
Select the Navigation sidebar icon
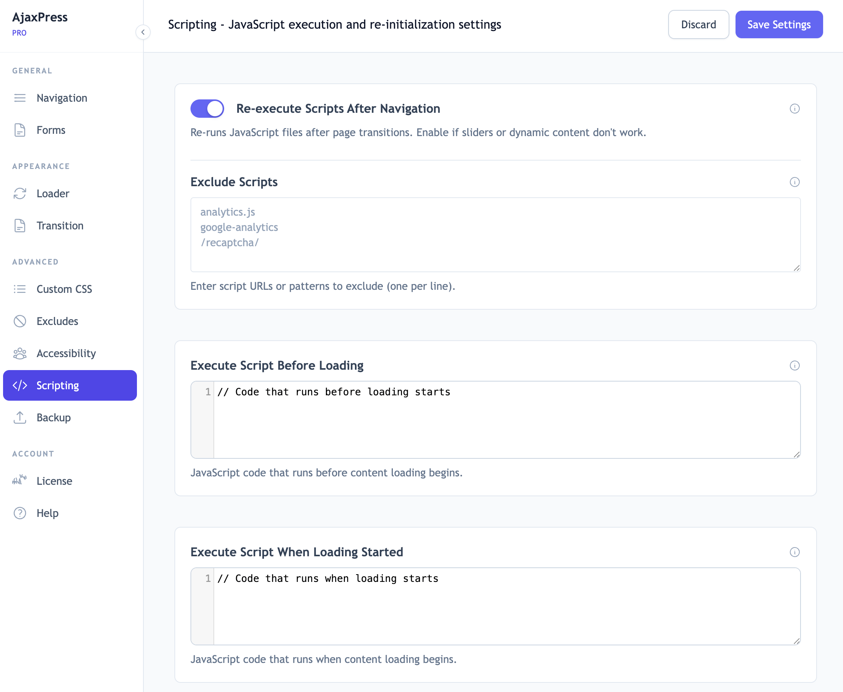pos(20,97)
